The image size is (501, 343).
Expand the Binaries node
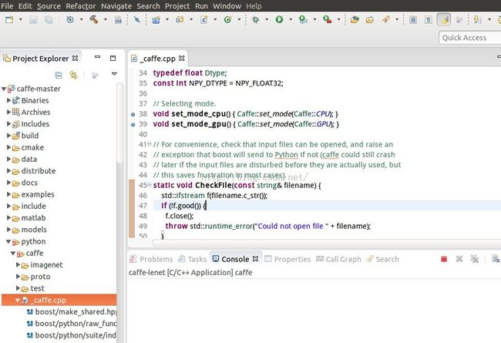point(8,100)
